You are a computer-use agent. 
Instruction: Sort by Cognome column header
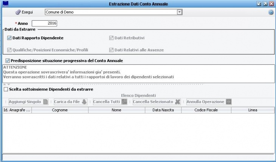point(60,110)
